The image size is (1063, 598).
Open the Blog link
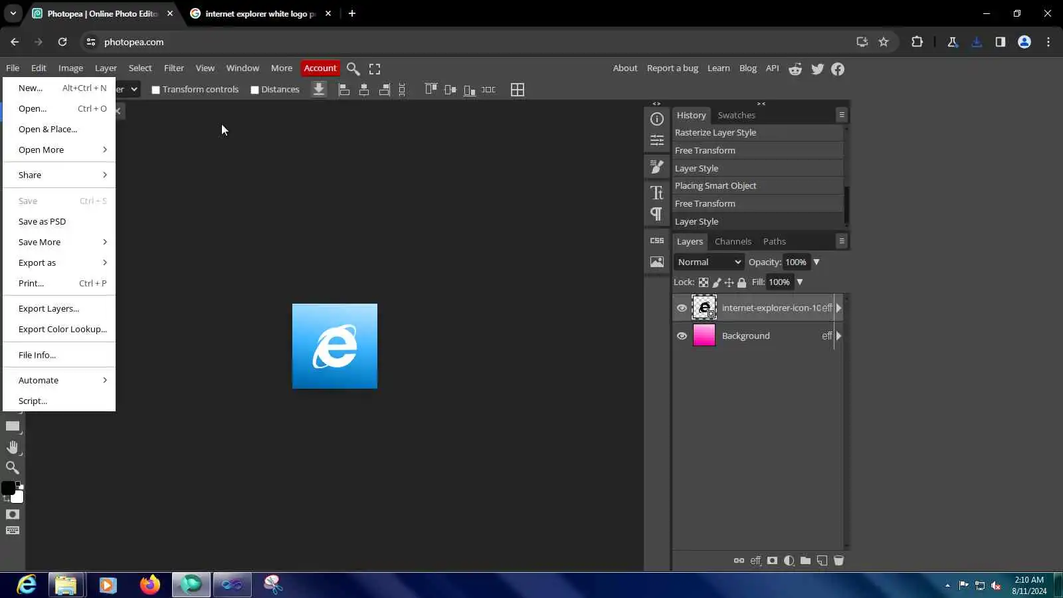pos(747,68)
